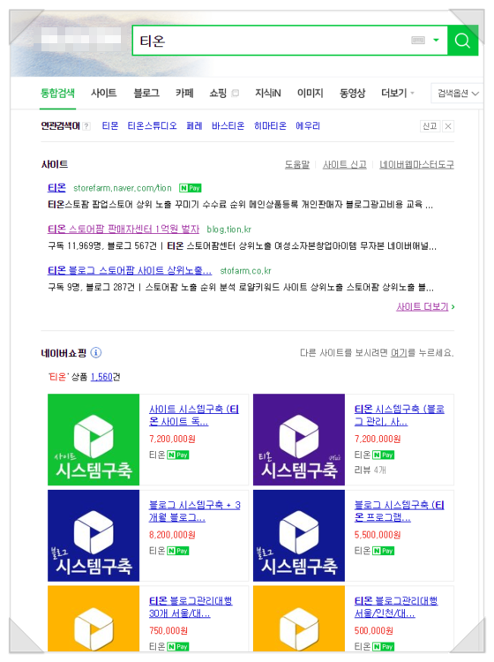Click the blurred portal logo at top left

(81, 40)
